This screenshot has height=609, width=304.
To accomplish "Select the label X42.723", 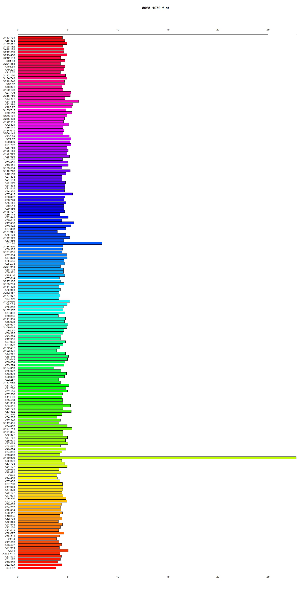I will 10,501.
